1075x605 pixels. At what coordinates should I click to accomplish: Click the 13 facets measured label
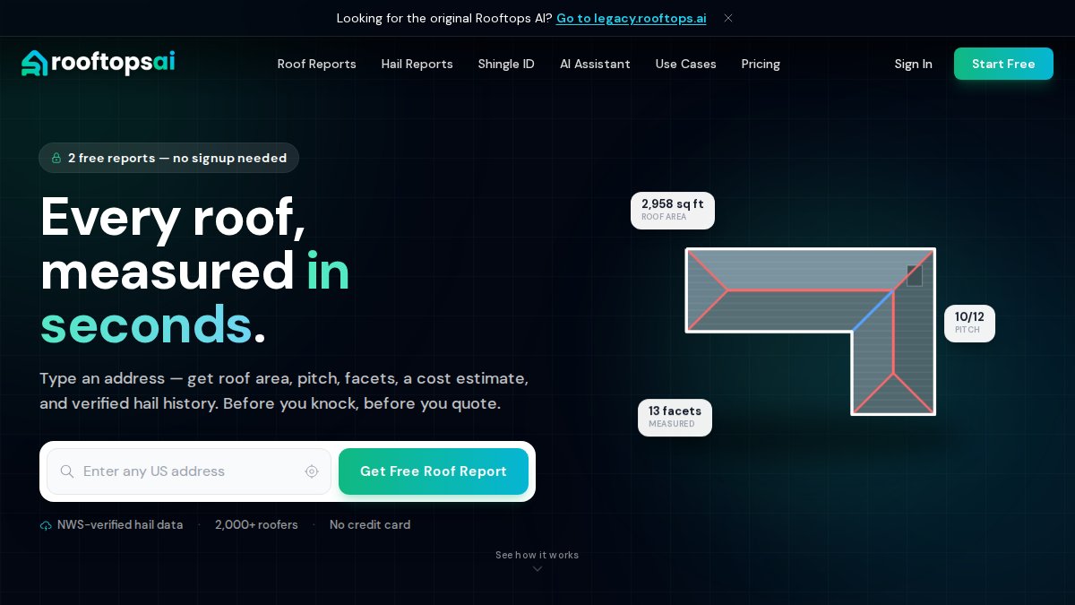675,418
